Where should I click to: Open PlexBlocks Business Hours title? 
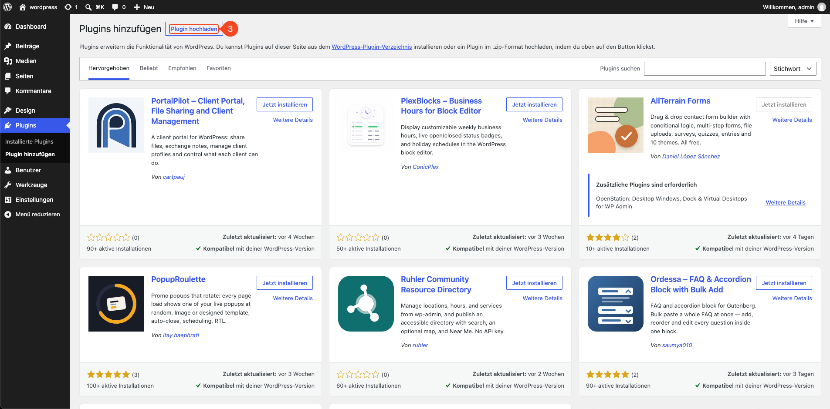click(x=441, y=106)
